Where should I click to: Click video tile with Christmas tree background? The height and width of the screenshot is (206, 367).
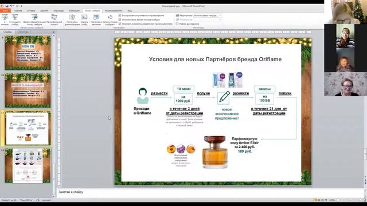point(345,11)
